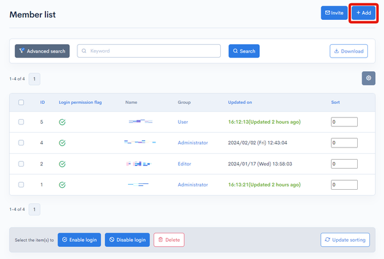
Task: Click the Name column header
Action: [131, 103]
